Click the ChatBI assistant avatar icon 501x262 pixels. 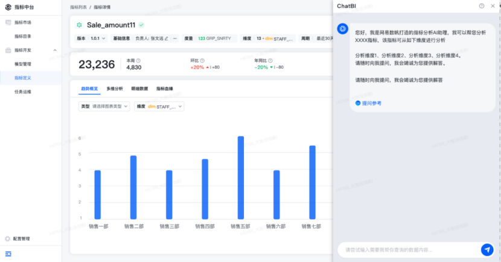coord(342,29)
